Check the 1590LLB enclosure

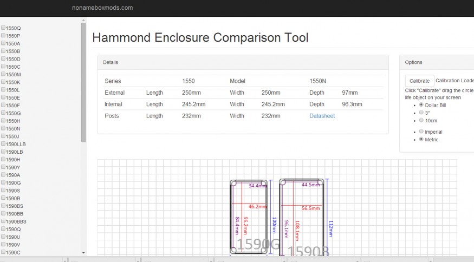point(3,143)
